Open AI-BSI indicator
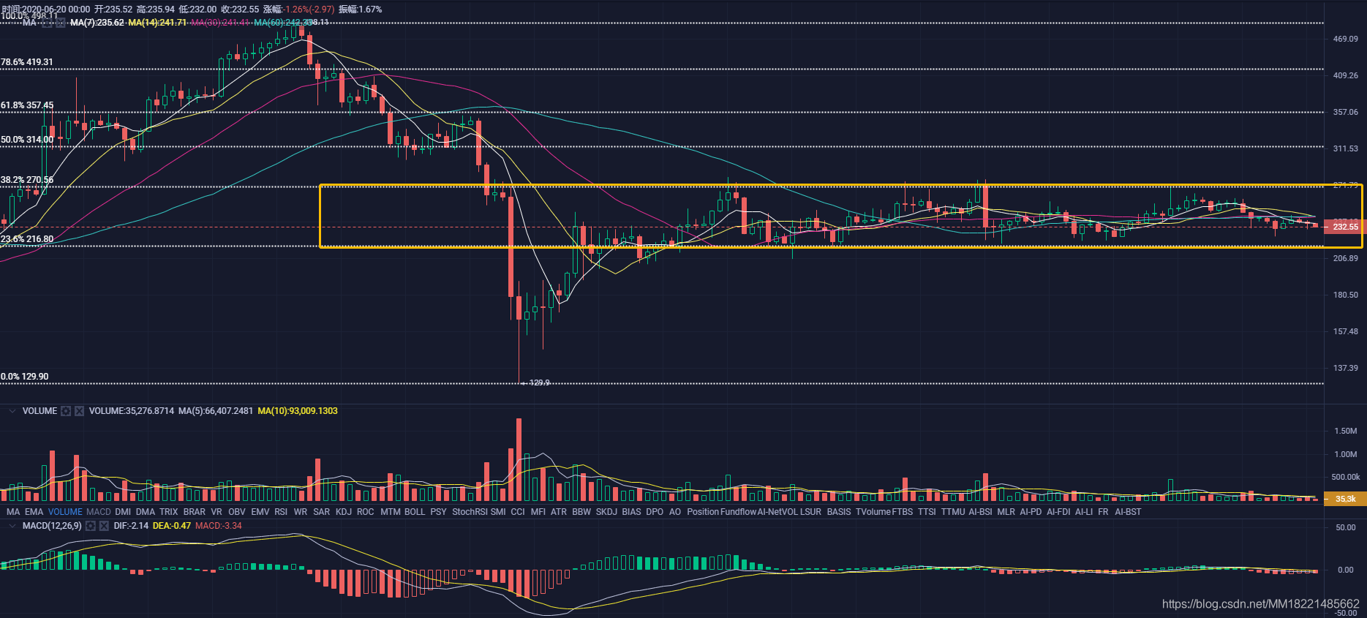This screenshot has width=1367, height=618. [980, 512]
